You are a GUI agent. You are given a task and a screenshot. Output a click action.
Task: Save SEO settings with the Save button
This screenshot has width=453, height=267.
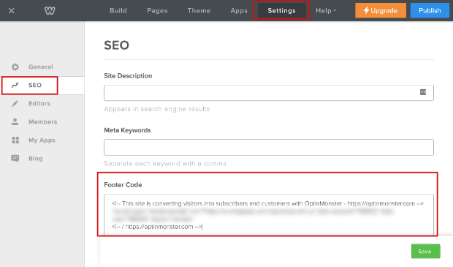click(x=425, y=252)
